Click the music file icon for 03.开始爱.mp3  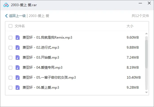[18, 58]
